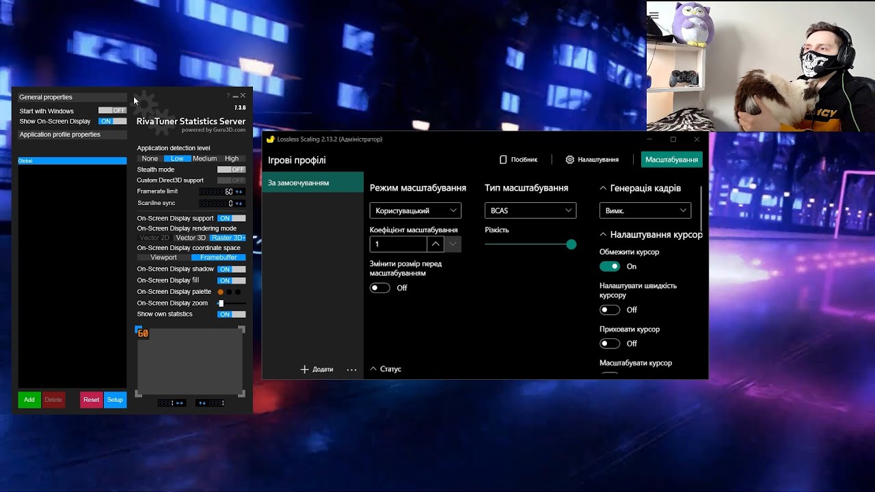Click the OSD preview bottom-left corner marker
This screenshot has height=492, width=875.
coord(139,393)
